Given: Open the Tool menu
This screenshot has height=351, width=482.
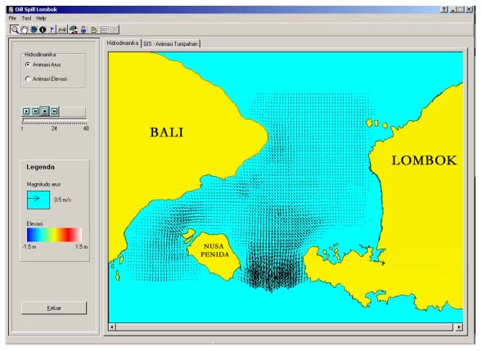Looking at the screenshot, I should [26, 19].
